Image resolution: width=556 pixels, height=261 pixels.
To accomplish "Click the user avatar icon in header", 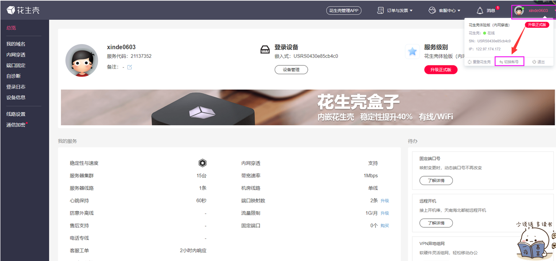I will (519, 11).
